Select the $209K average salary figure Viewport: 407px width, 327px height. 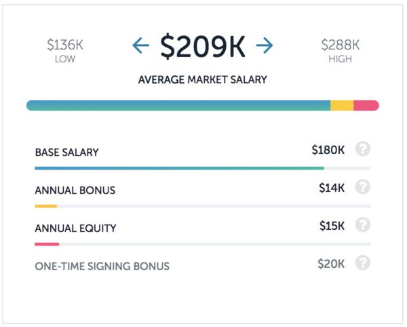pyautogui.click(x=202, y=46)
